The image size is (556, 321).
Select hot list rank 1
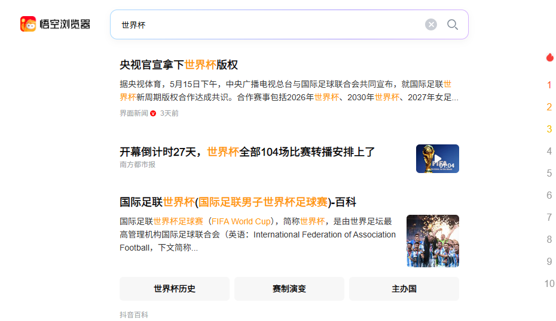point(549,85)
